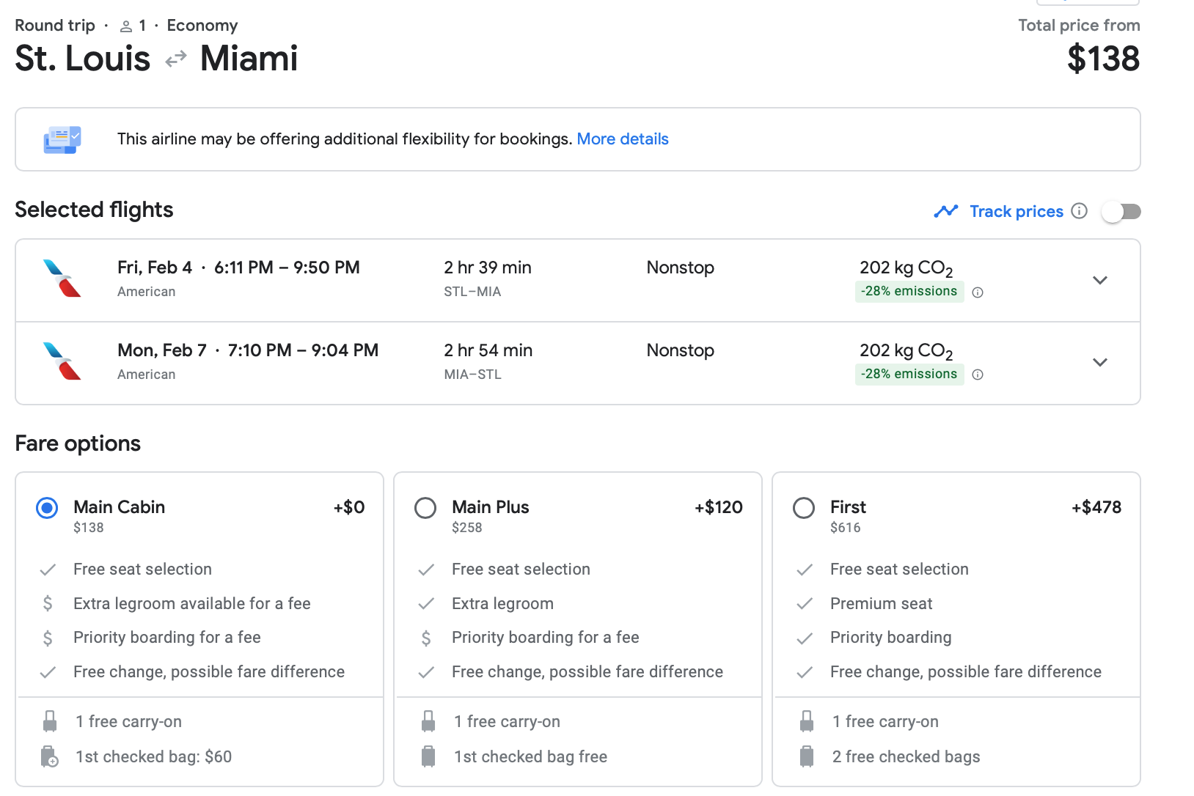
Task: Choose the First class fare radio button
Action: point(804,508)
